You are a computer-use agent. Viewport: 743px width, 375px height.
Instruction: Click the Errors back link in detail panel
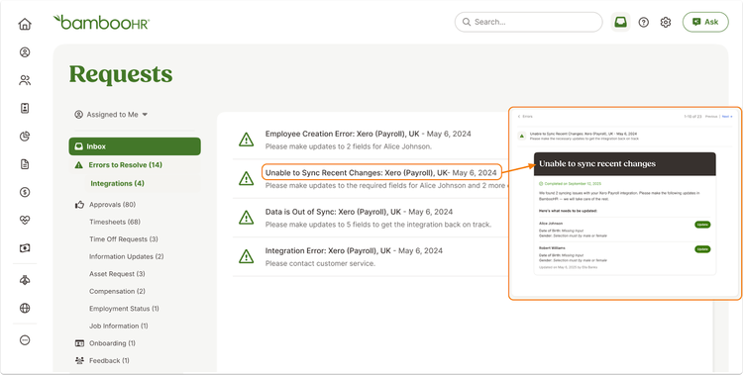(525, 117)
